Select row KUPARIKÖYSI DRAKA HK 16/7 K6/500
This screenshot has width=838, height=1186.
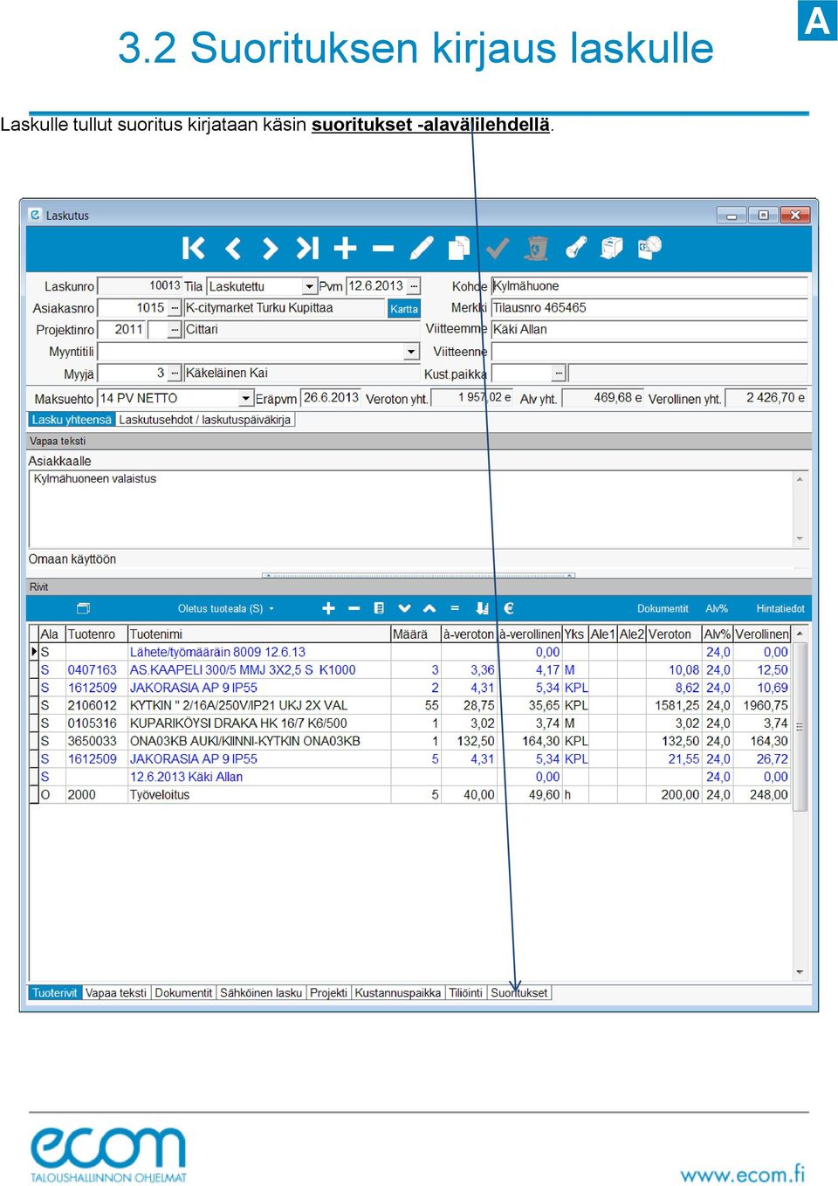[x=411, y=723]
